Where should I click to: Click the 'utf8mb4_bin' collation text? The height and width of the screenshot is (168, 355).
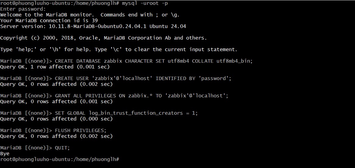click(234, 61)
